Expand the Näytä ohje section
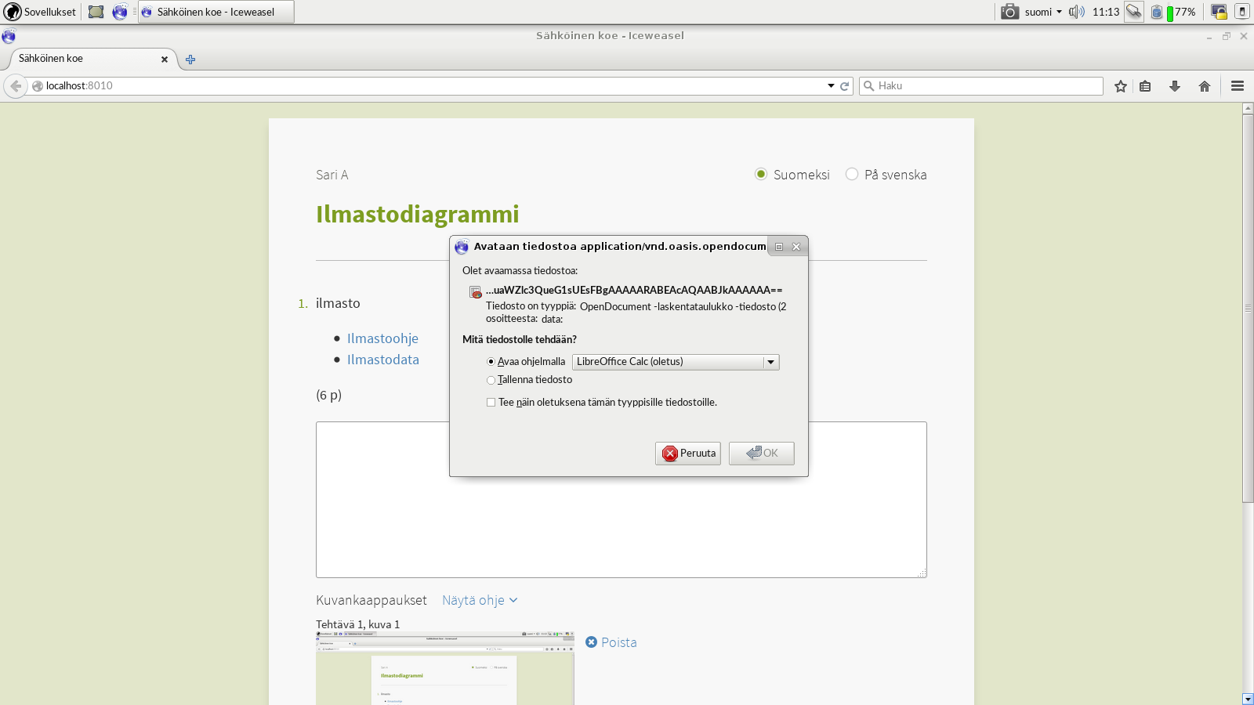This screenshot has height=705, width=1254. point(479,600)
